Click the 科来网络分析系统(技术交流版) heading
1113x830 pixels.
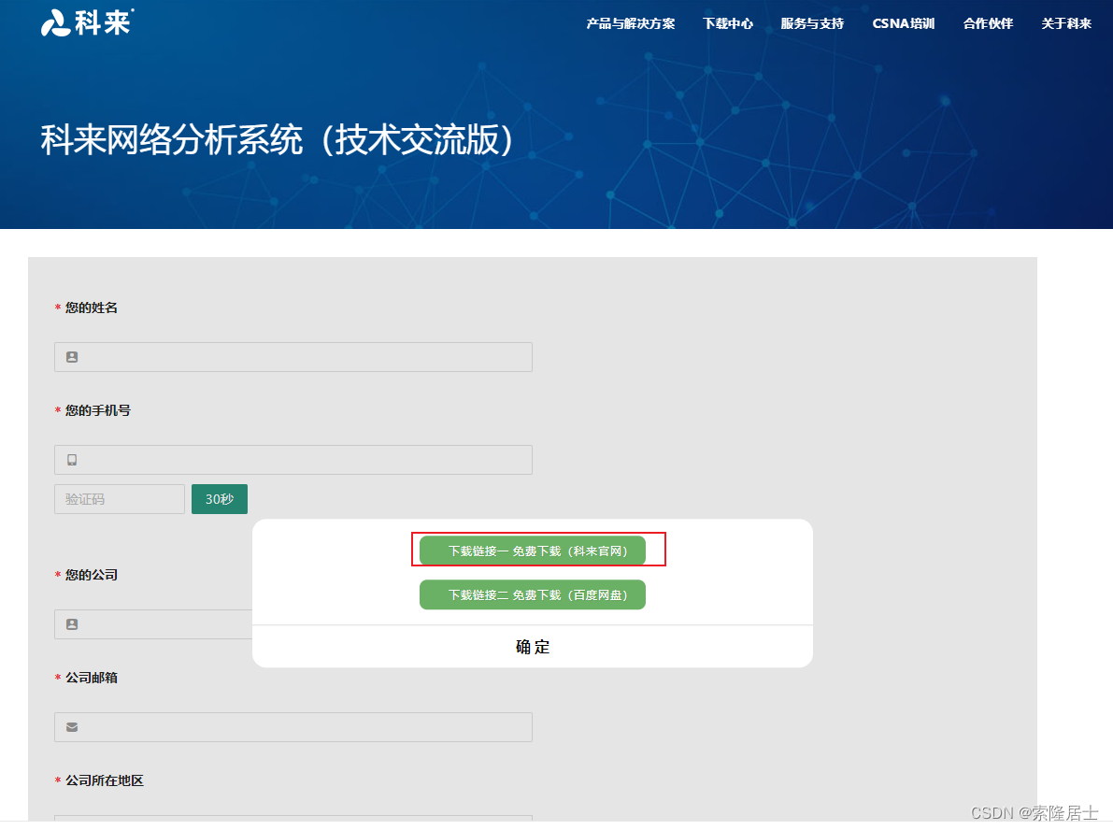coord(277,139)
